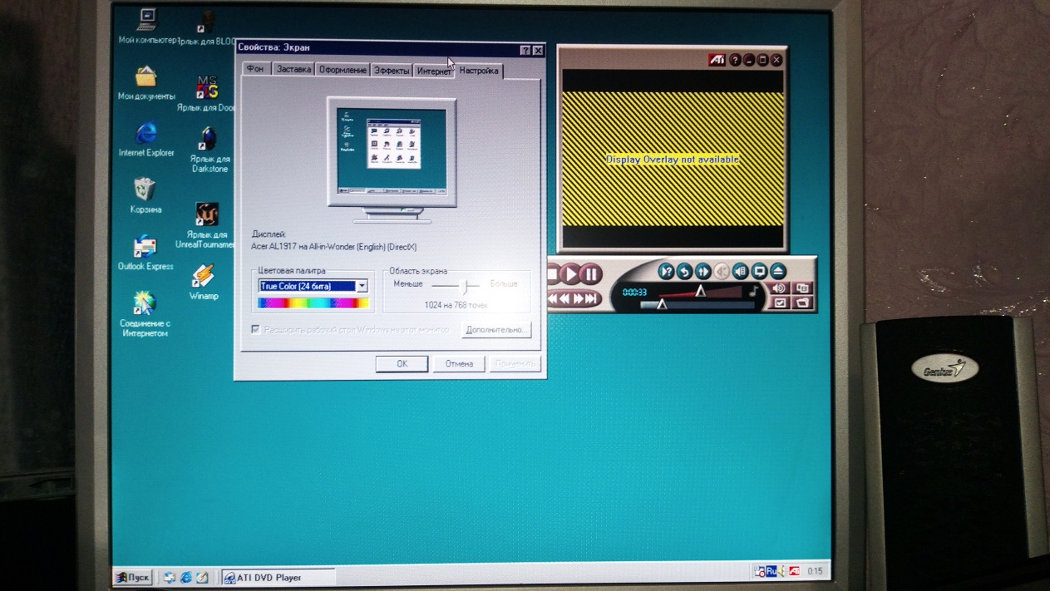Image resolution: width=1050 pixels, height=591 pixels.
Task: Click the speaker mute button in DVD Player
Action: [779, 288]
